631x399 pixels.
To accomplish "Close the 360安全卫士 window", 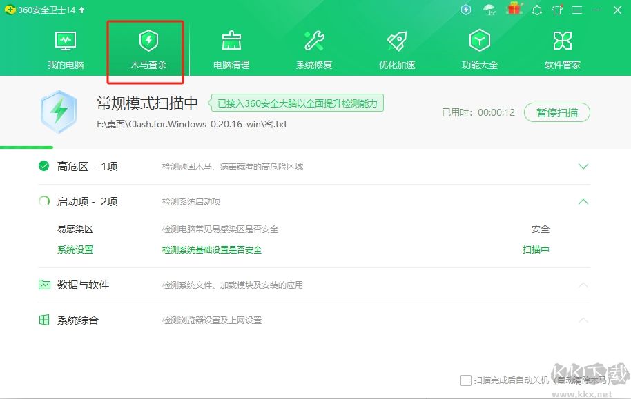I will coord(617,10).
